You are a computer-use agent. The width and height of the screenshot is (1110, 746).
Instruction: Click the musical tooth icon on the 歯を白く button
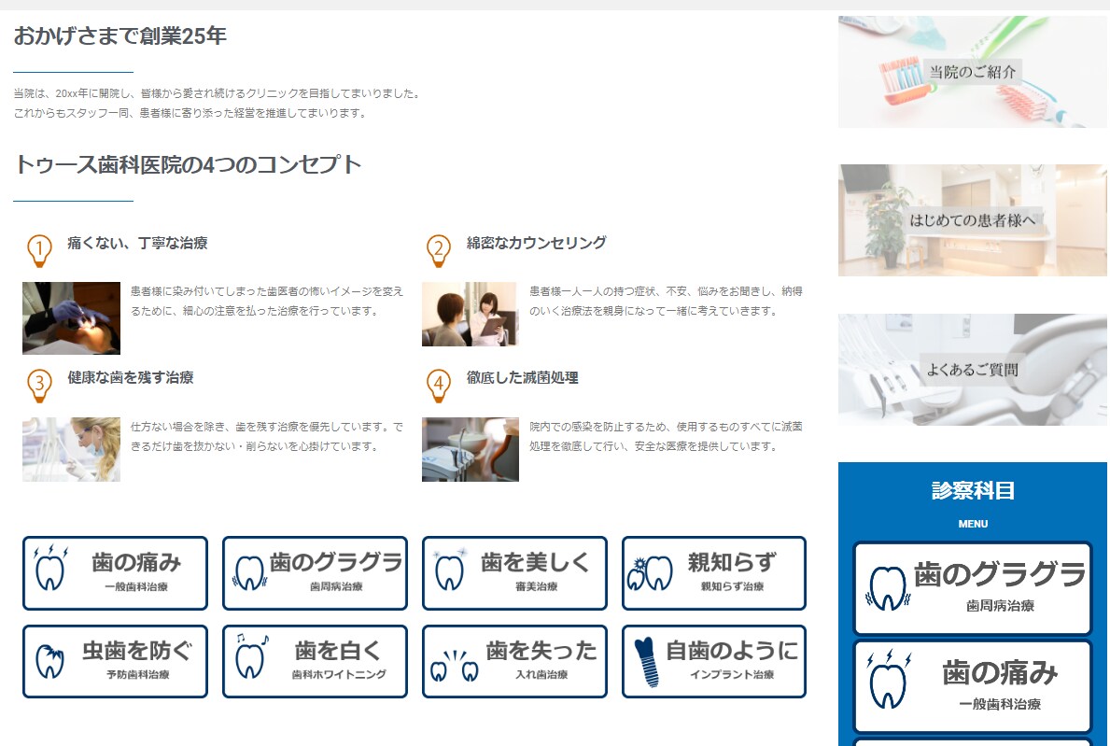(x=251, y=656)
